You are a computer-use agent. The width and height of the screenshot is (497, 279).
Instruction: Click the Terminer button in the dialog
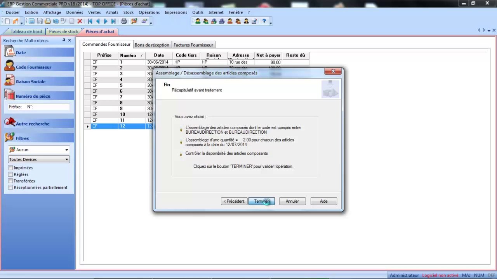pyautogui.click(x=261, y=201)
